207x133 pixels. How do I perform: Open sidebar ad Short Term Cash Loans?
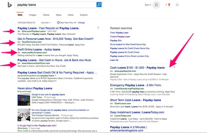click(135, 100)
